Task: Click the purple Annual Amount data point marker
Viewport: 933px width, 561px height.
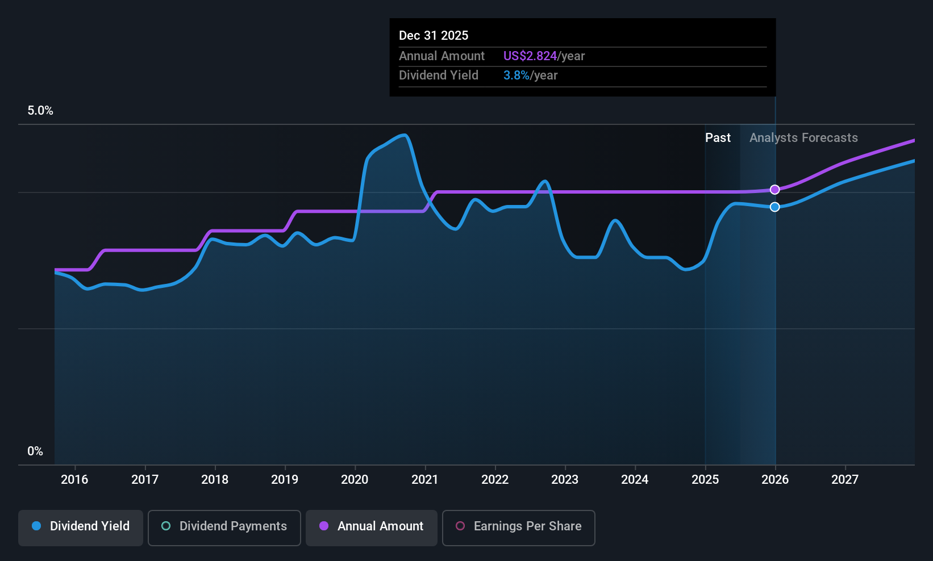Action: pyautogui.click(x=774, y=190)
